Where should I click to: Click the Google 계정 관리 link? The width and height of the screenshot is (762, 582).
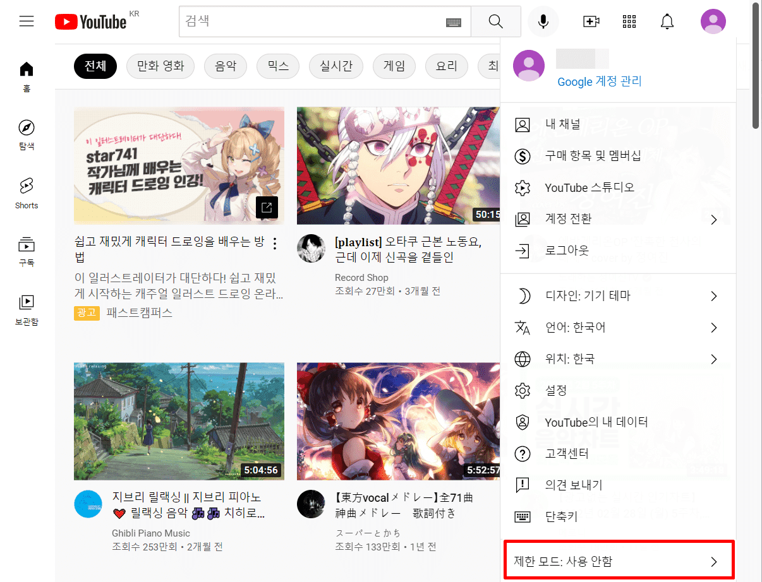pos(599,81)
